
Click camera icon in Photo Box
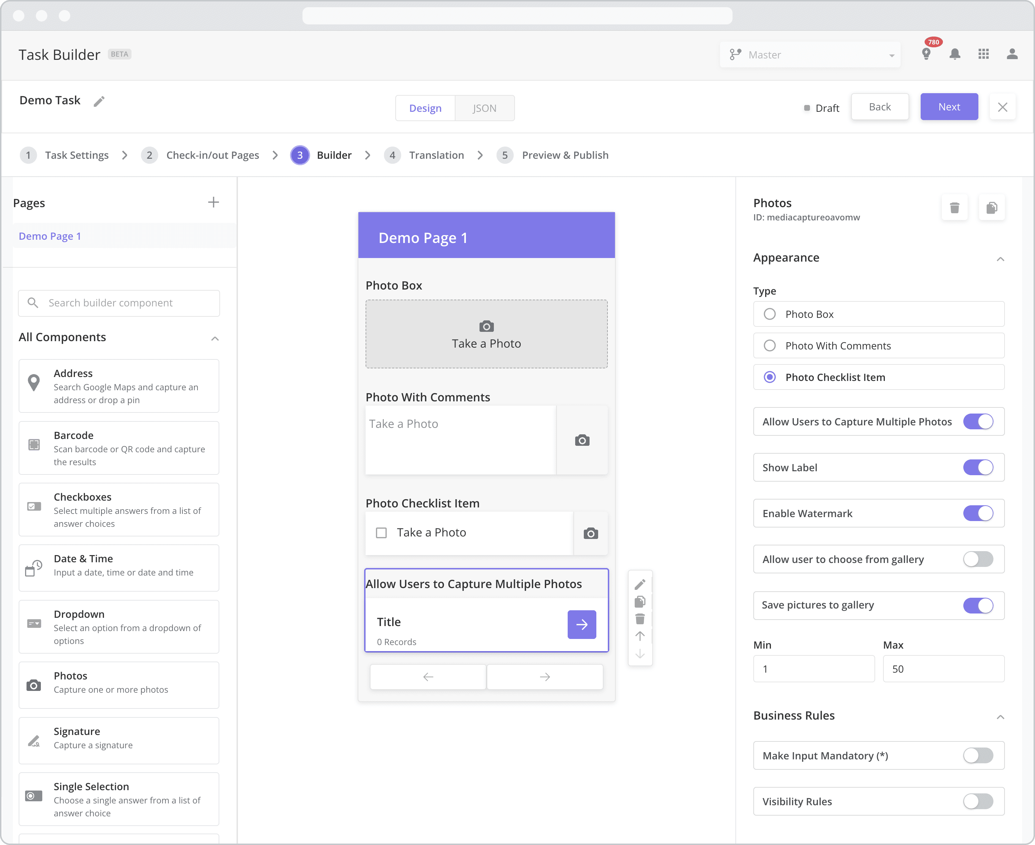click(486, 326)
